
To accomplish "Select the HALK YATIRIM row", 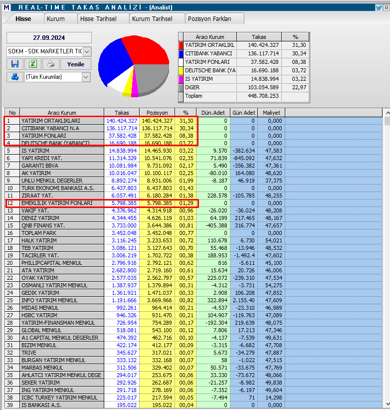I will [x=194, y=240].
